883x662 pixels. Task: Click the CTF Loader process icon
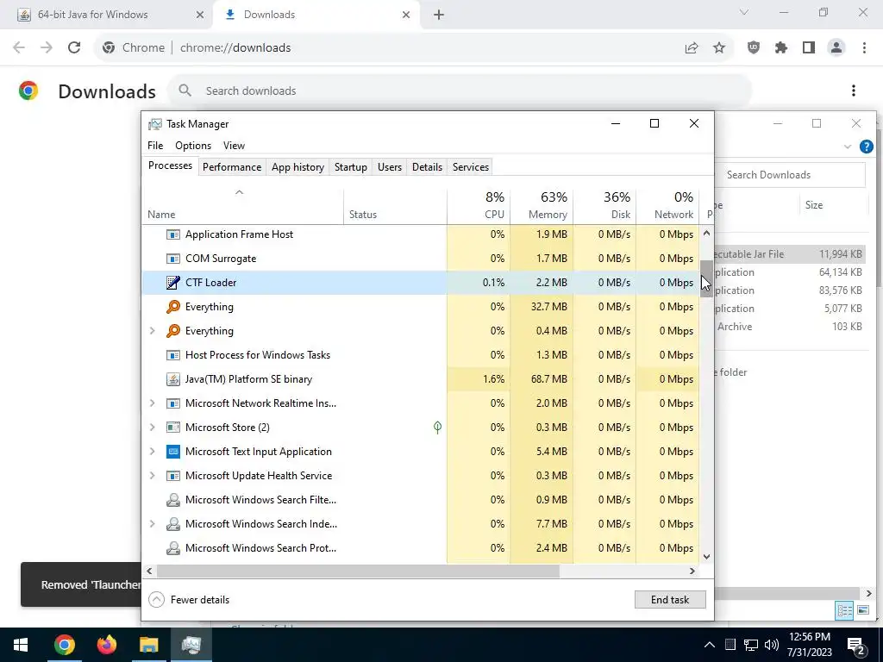[172, 283]
